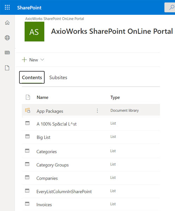The height and width of the screenshot is (211, 175).
Task: Open the news icon in left rail
Action: 7,53
